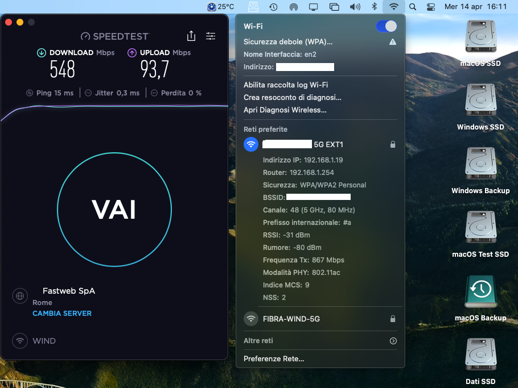Click the Nome Interfaccia: en2 text
518x388 pixels.
(x=280, y=55)
